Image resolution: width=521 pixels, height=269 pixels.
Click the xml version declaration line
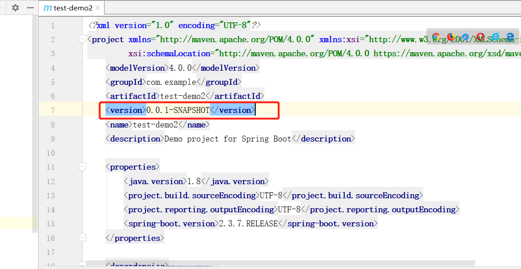click(174, 25)
